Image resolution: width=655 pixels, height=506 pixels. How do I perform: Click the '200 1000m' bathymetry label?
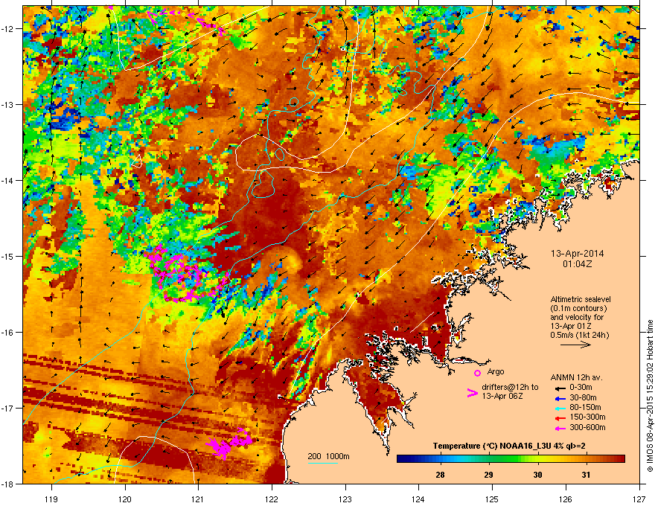click(x=328, y=456)
